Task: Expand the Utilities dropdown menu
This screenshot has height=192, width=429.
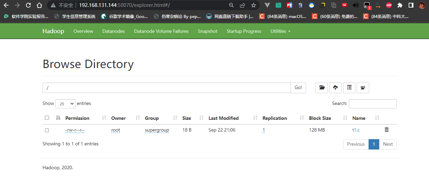Action: point(280,31)
